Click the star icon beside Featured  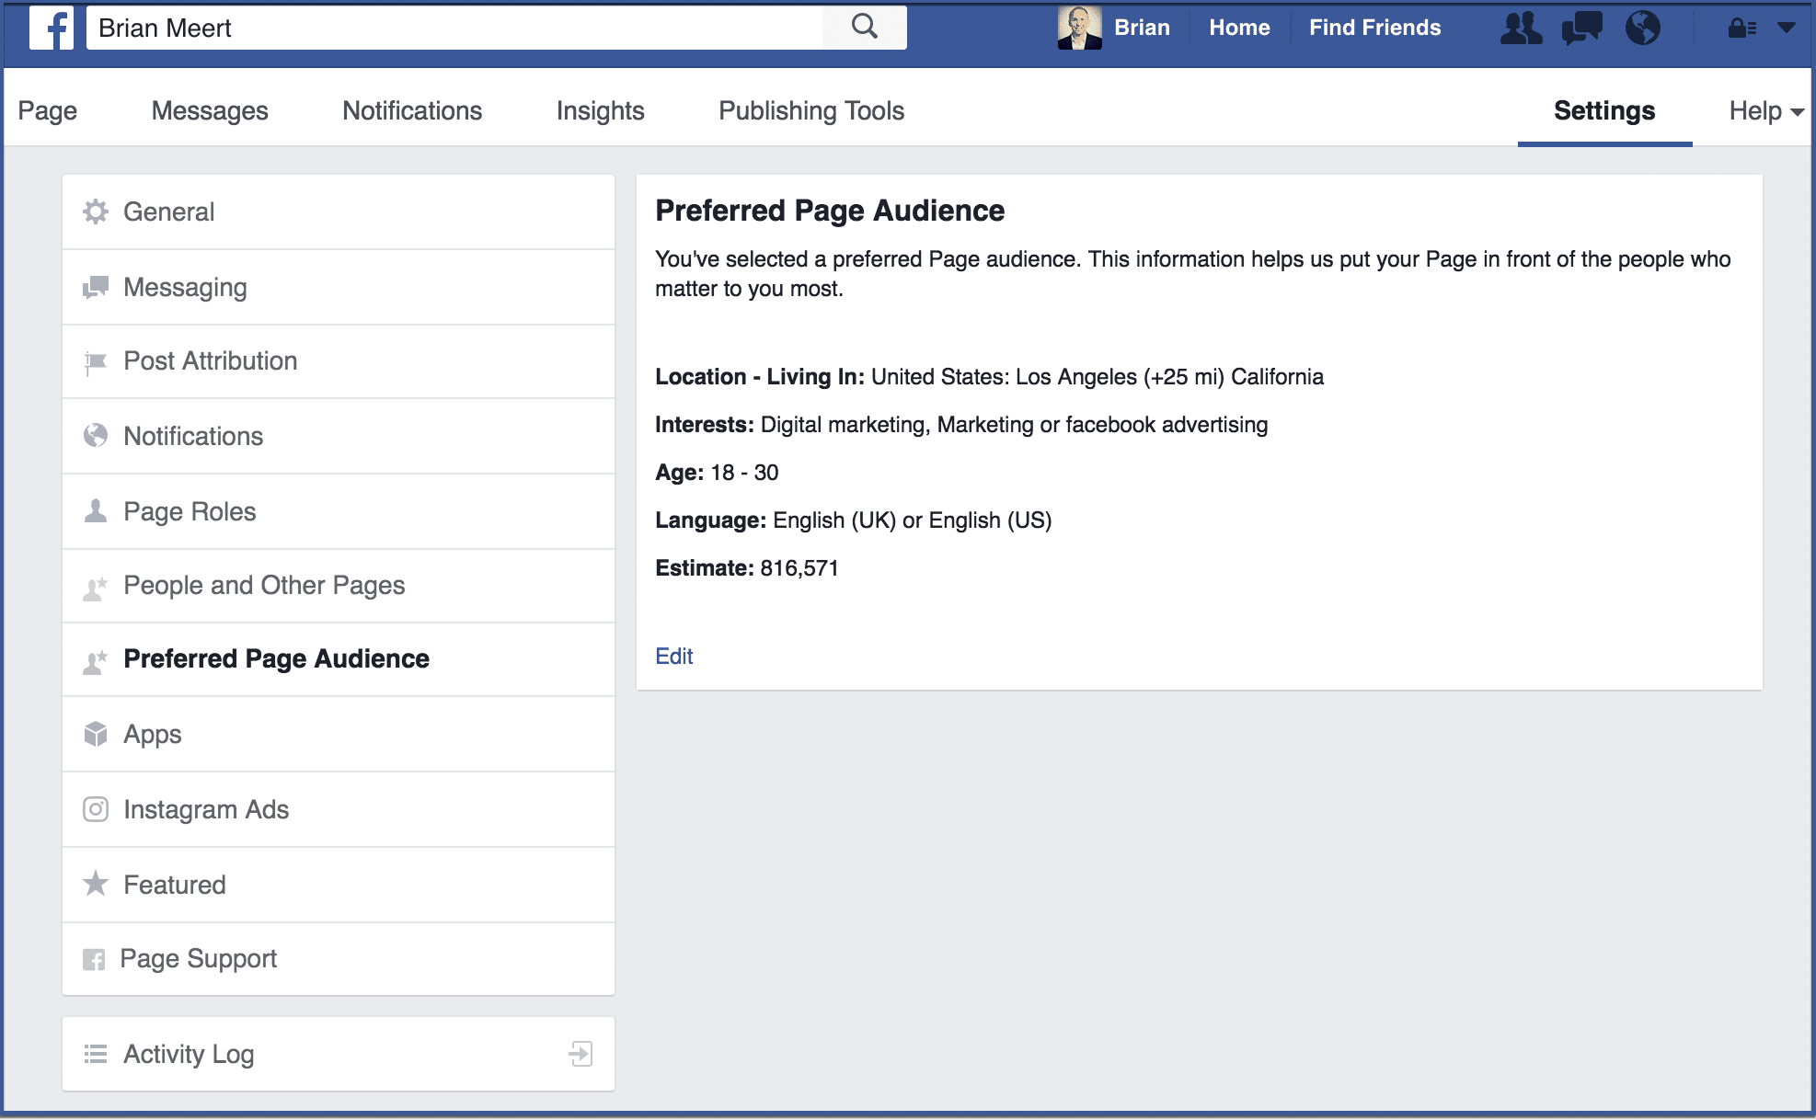pyautogui.click(x=96, y=885)
